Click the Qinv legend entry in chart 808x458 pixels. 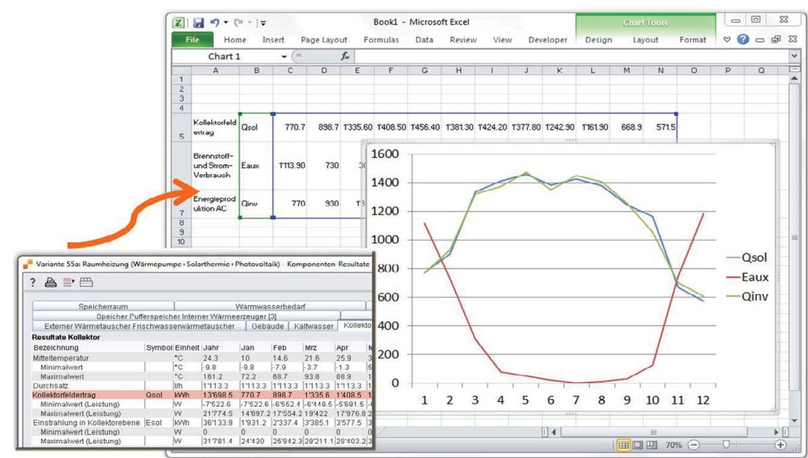click(747, 297)
